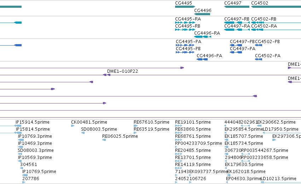Click EST IP10469.3prime label
Image resolution: width=301 pixels, height=184 pixels.
click(x=35, y=143)
